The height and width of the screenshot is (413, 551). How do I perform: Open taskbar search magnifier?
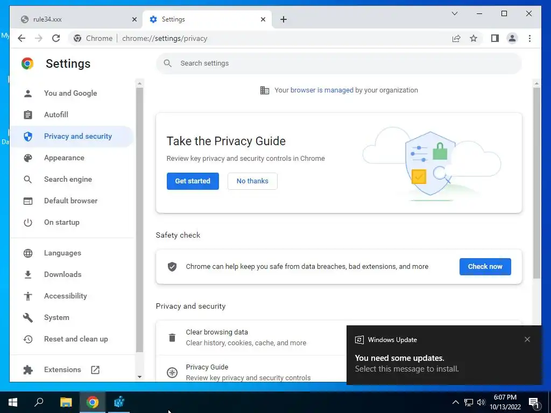pos(39,402)
